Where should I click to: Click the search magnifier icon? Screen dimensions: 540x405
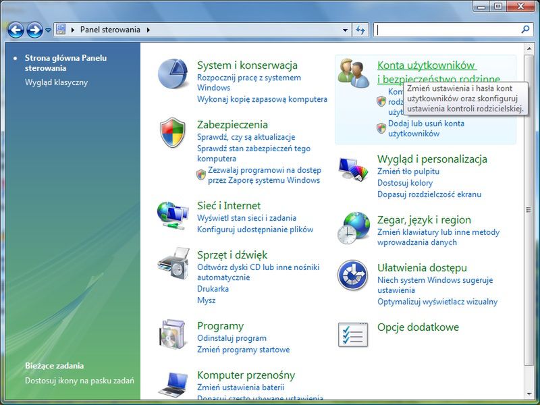click(525, 30)
